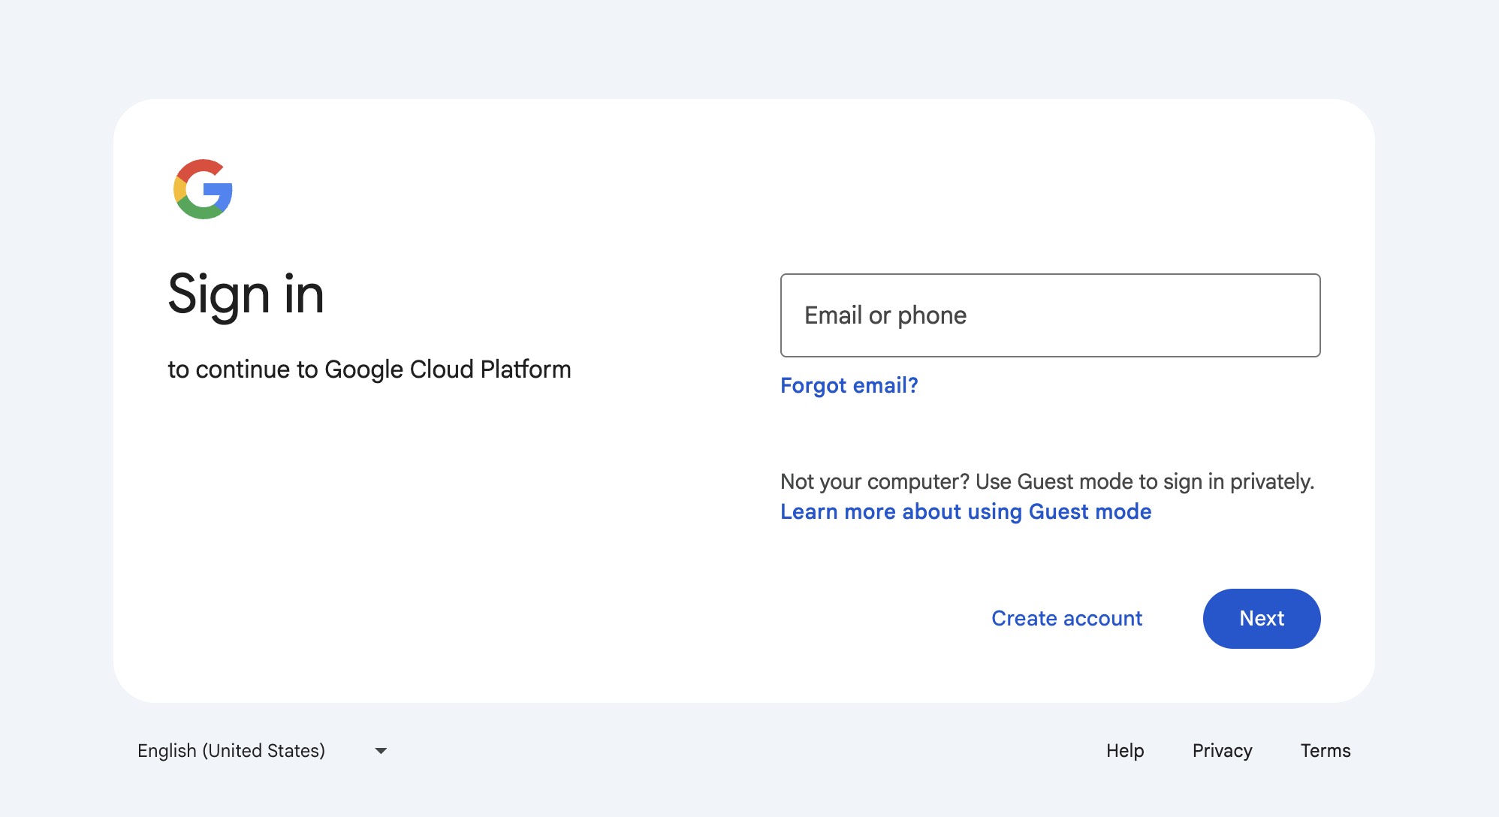Screen dimensions: 1499x817
Task: Click the Next button
Action: pyautogui.click(x=1261, y=618)
